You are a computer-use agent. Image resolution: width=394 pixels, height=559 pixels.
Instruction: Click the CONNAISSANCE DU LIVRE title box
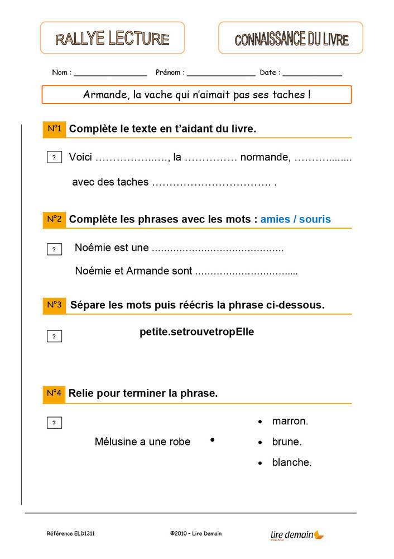pyautogui.click(x=291, y=38)
